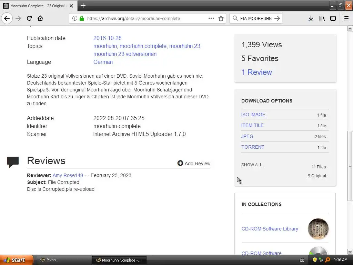
Task: Open a new tab with plus
Action: (83, 6)
